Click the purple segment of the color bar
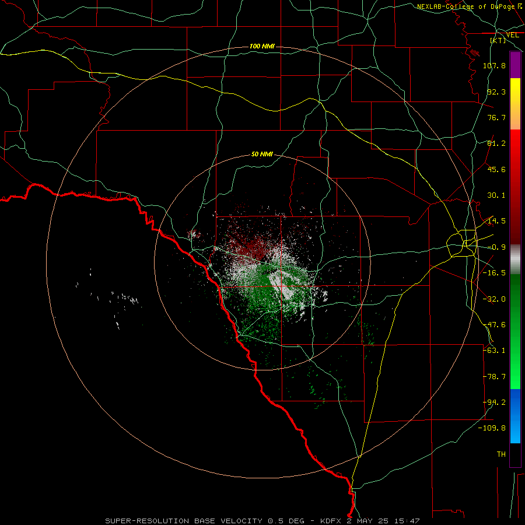Viewport: 525px width, 525px height. [515, 65]
